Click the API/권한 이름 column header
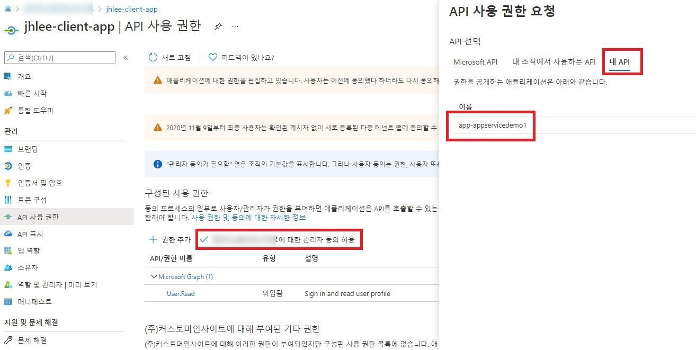 171,258
